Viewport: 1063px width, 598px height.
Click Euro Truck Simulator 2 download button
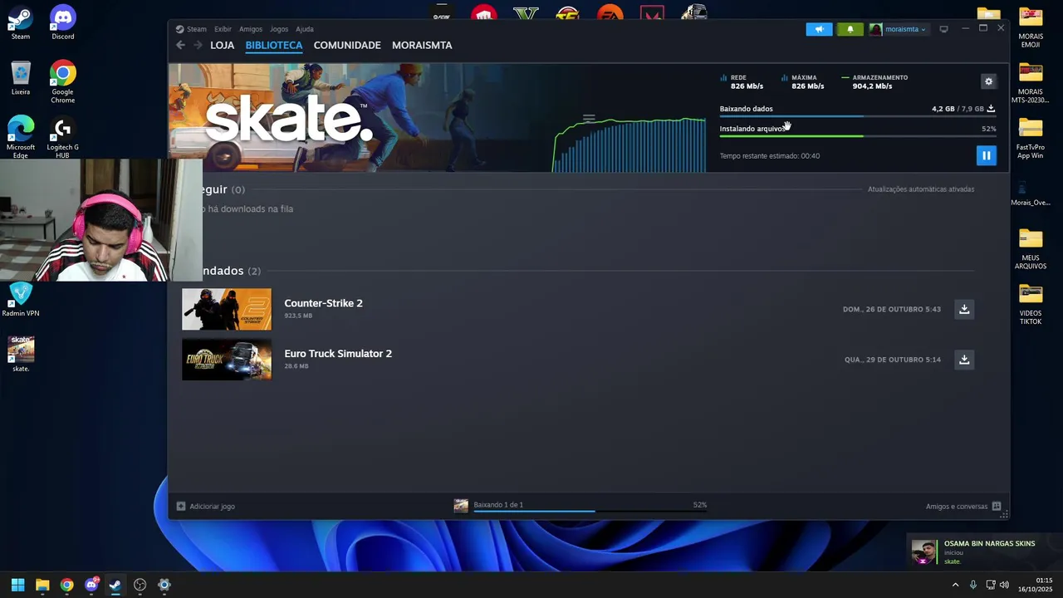click(964, 360)
